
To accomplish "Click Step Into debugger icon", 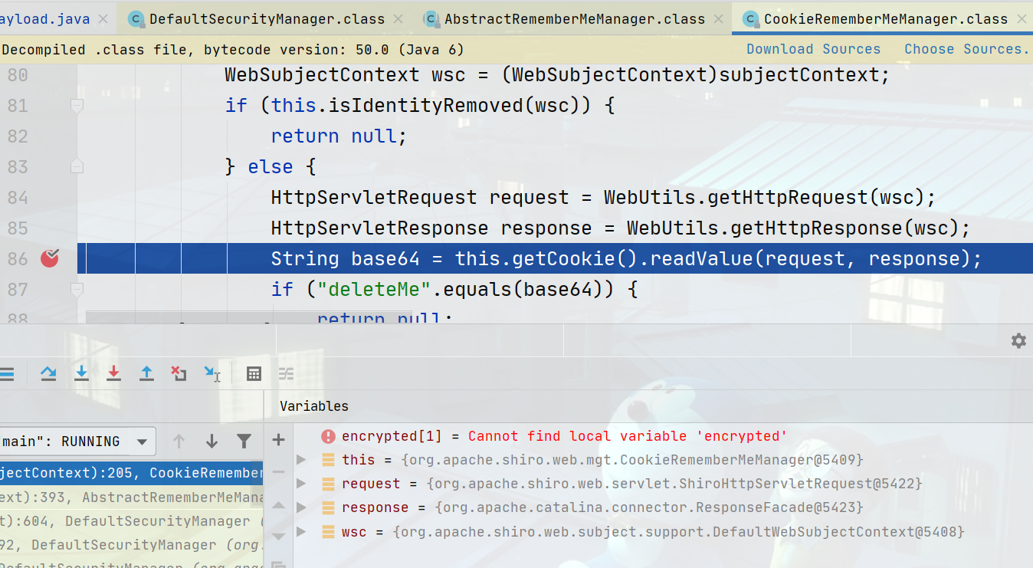I will 81,373.
